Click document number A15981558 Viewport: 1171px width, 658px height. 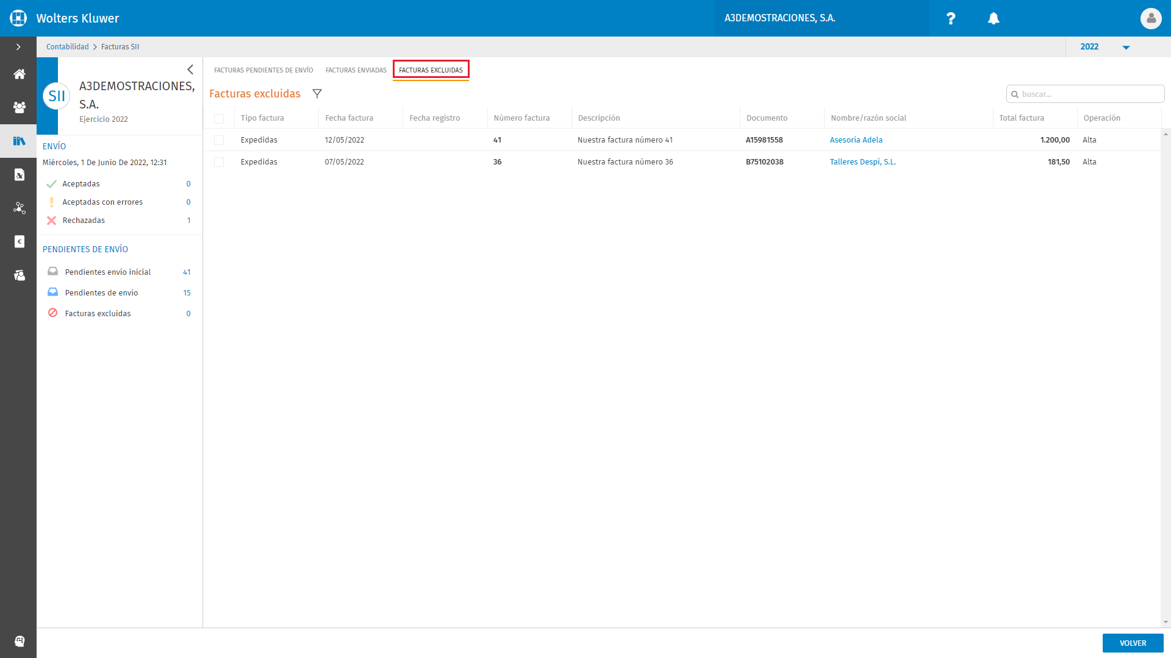(764, 140)
